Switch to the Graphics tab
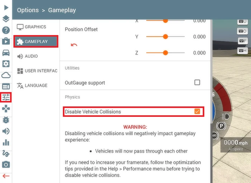Viewport: 251px width, 183px height. tap(36, 27)
